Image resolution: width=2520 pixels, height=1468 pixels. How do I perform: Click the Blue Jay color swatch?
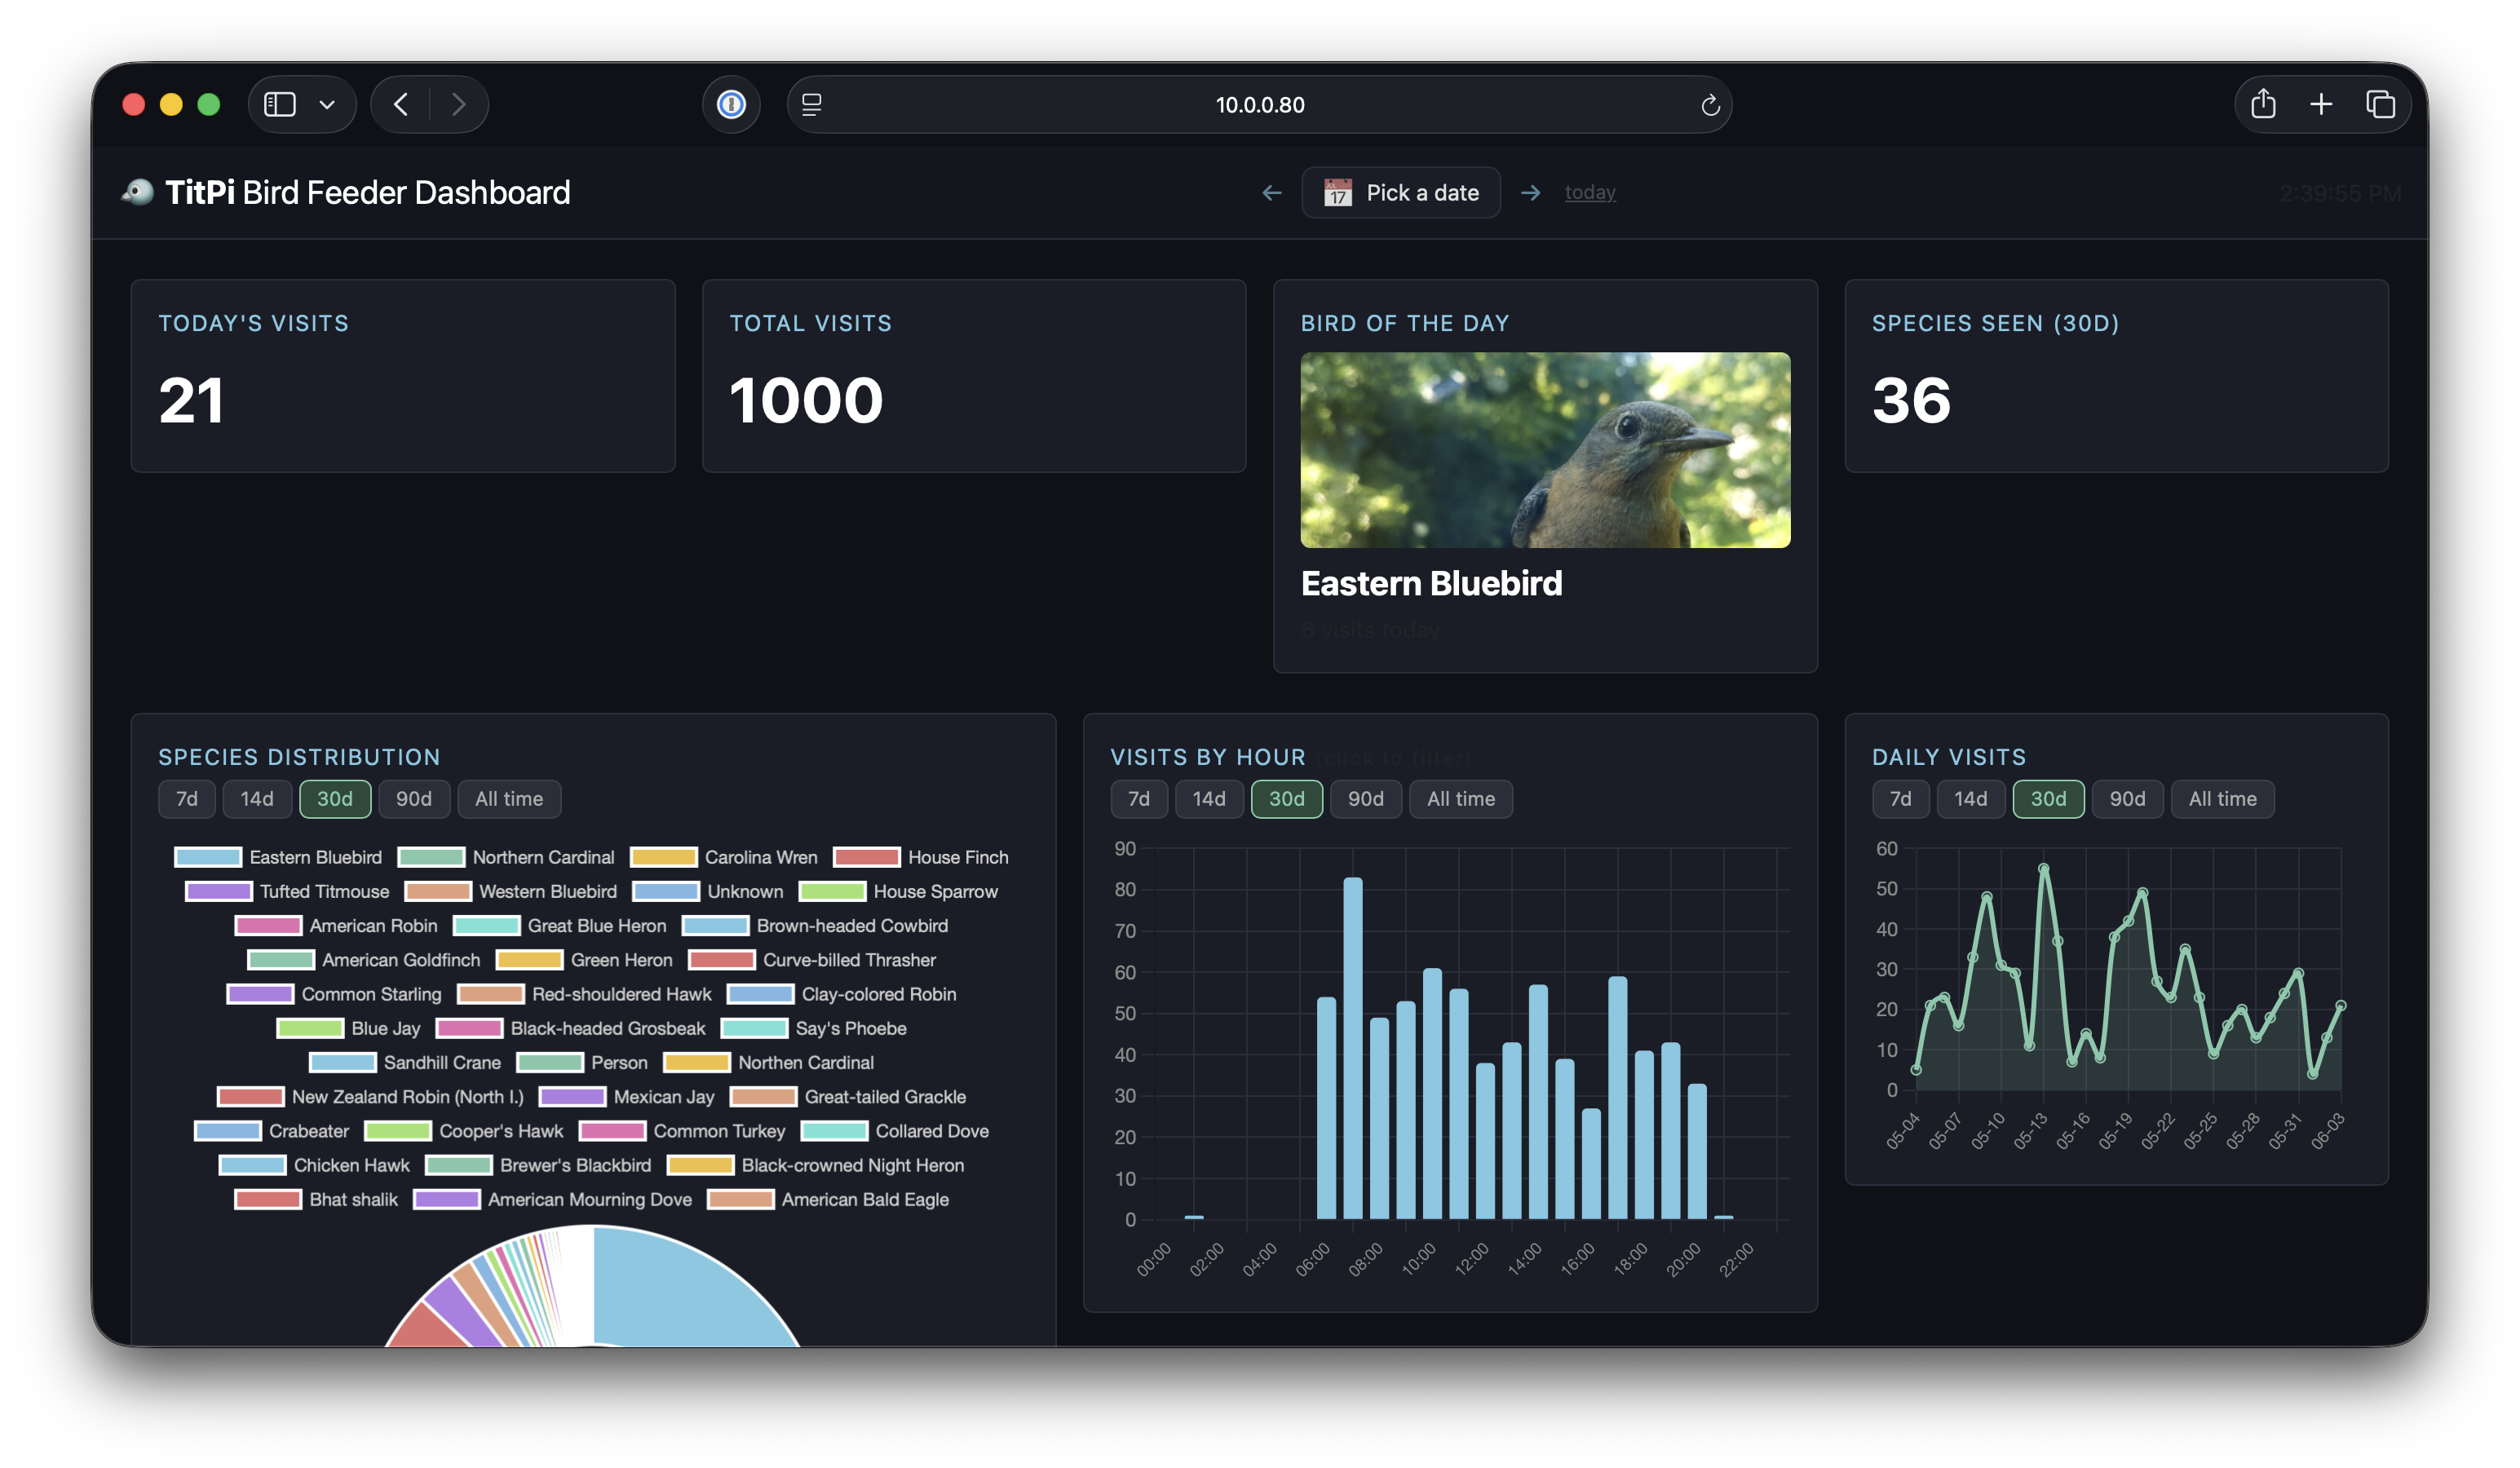pyautogui.click(x=310, y=1028)
